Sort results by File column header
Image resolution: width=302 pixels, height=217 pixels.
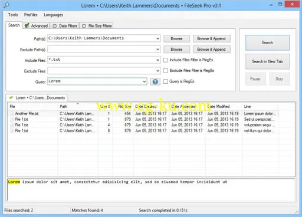click(x=33, y=107)
